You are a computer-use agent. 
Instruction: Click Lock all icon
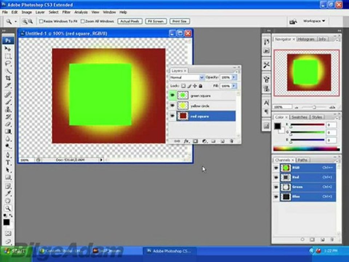click(x=200, y=86)
